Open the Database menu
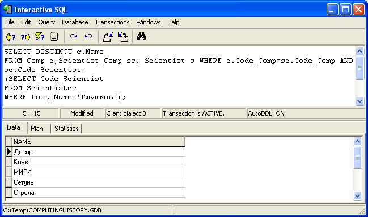The image size is (368, 217). [x=75, y=22]
